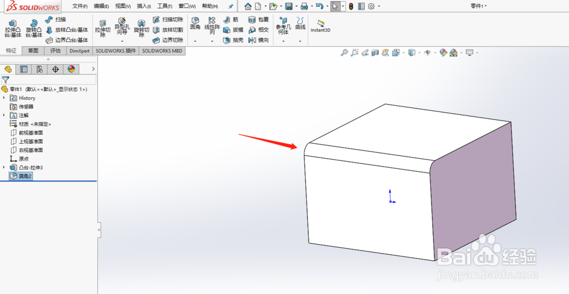Click the Edit appearance color ball icon
The image size is (569, 294).
(x=443, y=53)
